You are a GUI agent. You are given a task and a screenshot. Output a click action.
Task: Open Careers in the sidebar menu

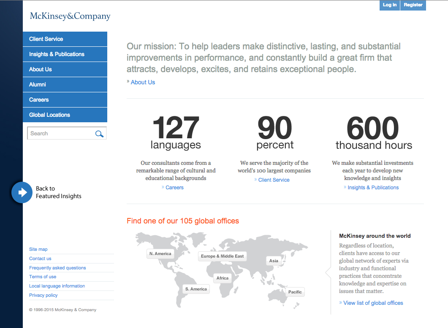coord(65,100)
